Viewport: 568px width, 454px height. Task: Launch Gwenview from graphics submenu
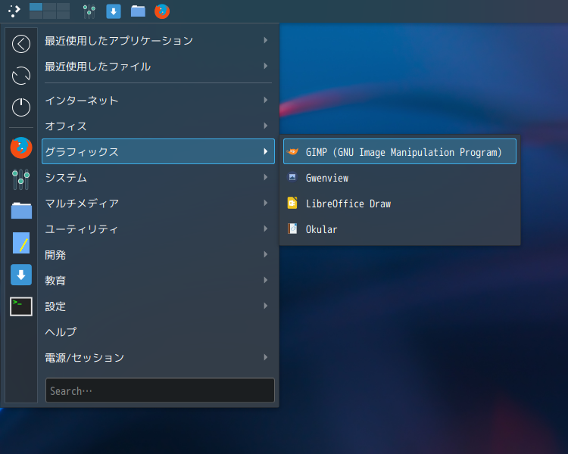400,177
